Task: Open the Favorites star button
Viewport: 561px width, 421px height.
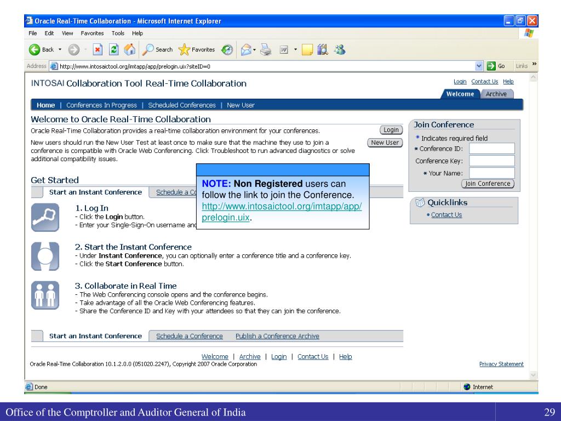Action: point(197,49)
